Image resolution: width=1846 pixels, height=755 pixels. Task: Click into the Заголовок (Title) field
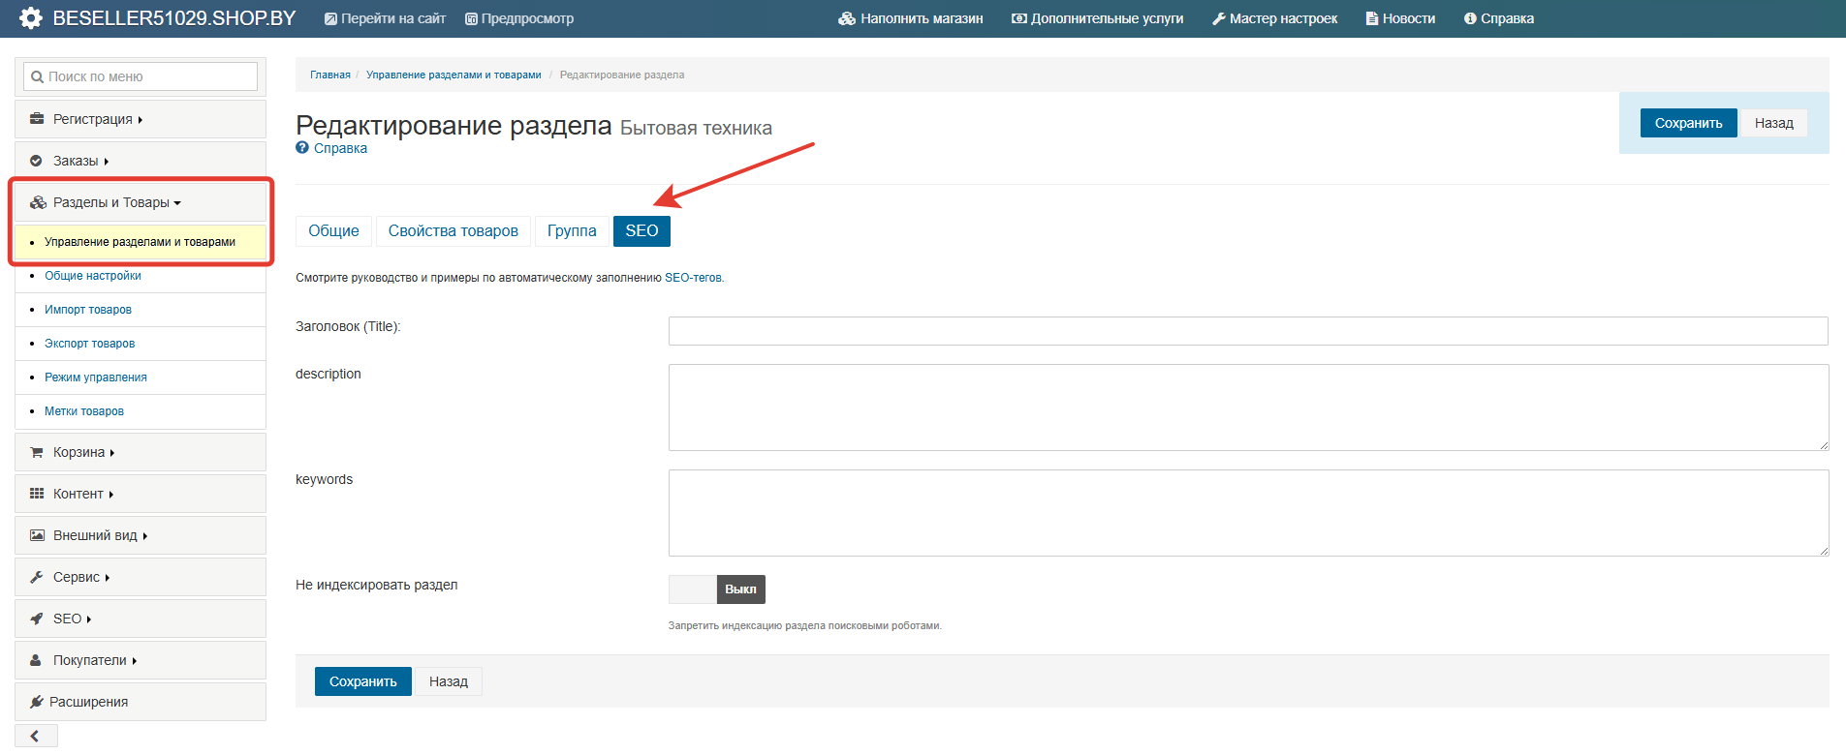(x=1247, y=331)
